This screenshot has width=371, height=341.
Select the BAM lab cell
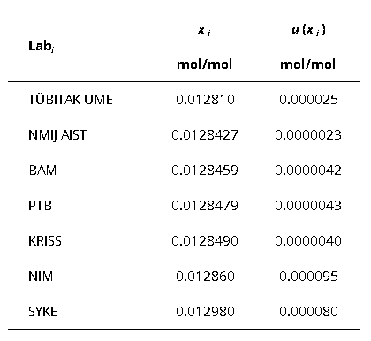click(x=42, y=170)
